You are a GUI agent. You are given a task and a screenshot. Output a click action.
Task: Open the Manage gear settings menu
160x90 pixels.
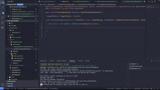click(2, 84)
